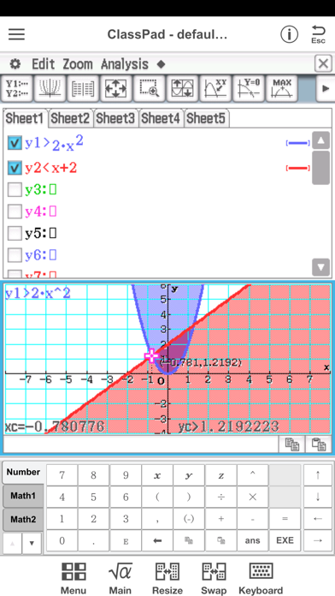This screenshot has height=596, width=335.
Task: Click the view window pan icon
Action: point(116,88)
